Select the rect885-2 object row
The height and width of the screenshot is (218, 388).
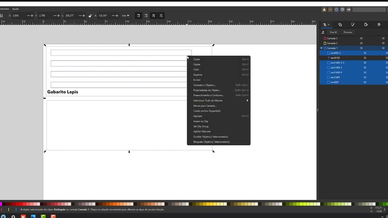354,53
